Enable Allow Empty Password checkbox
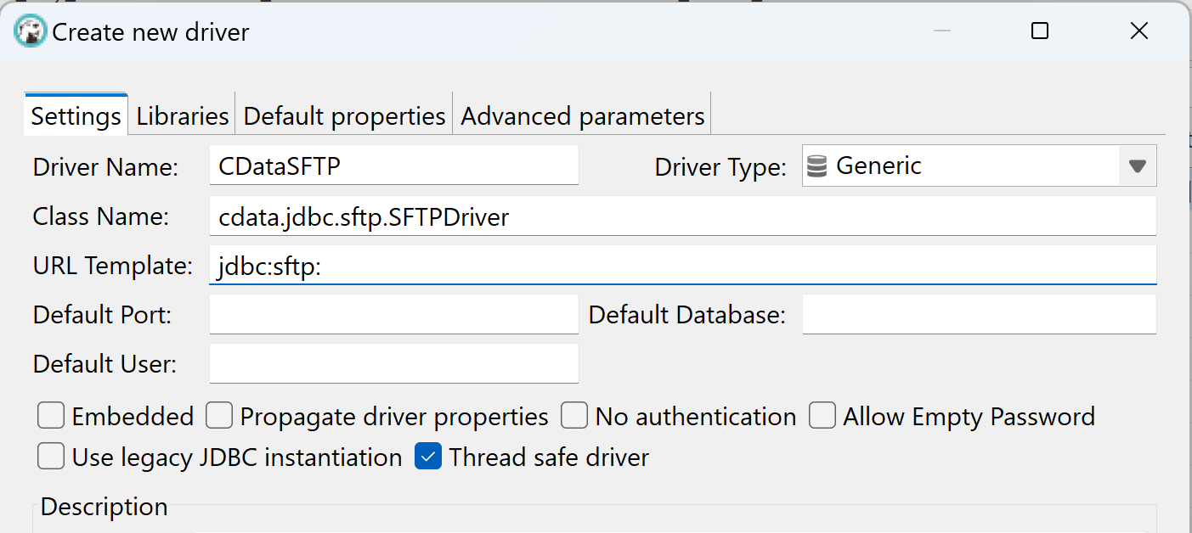The image size is (1192, 533). point(822,417)
